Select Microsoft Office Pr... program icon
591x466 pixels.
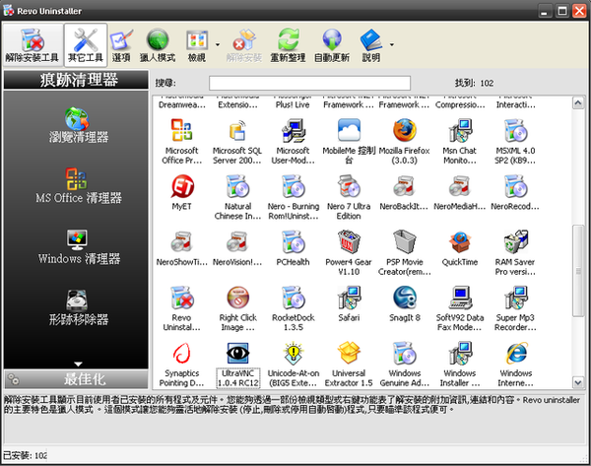181,142
